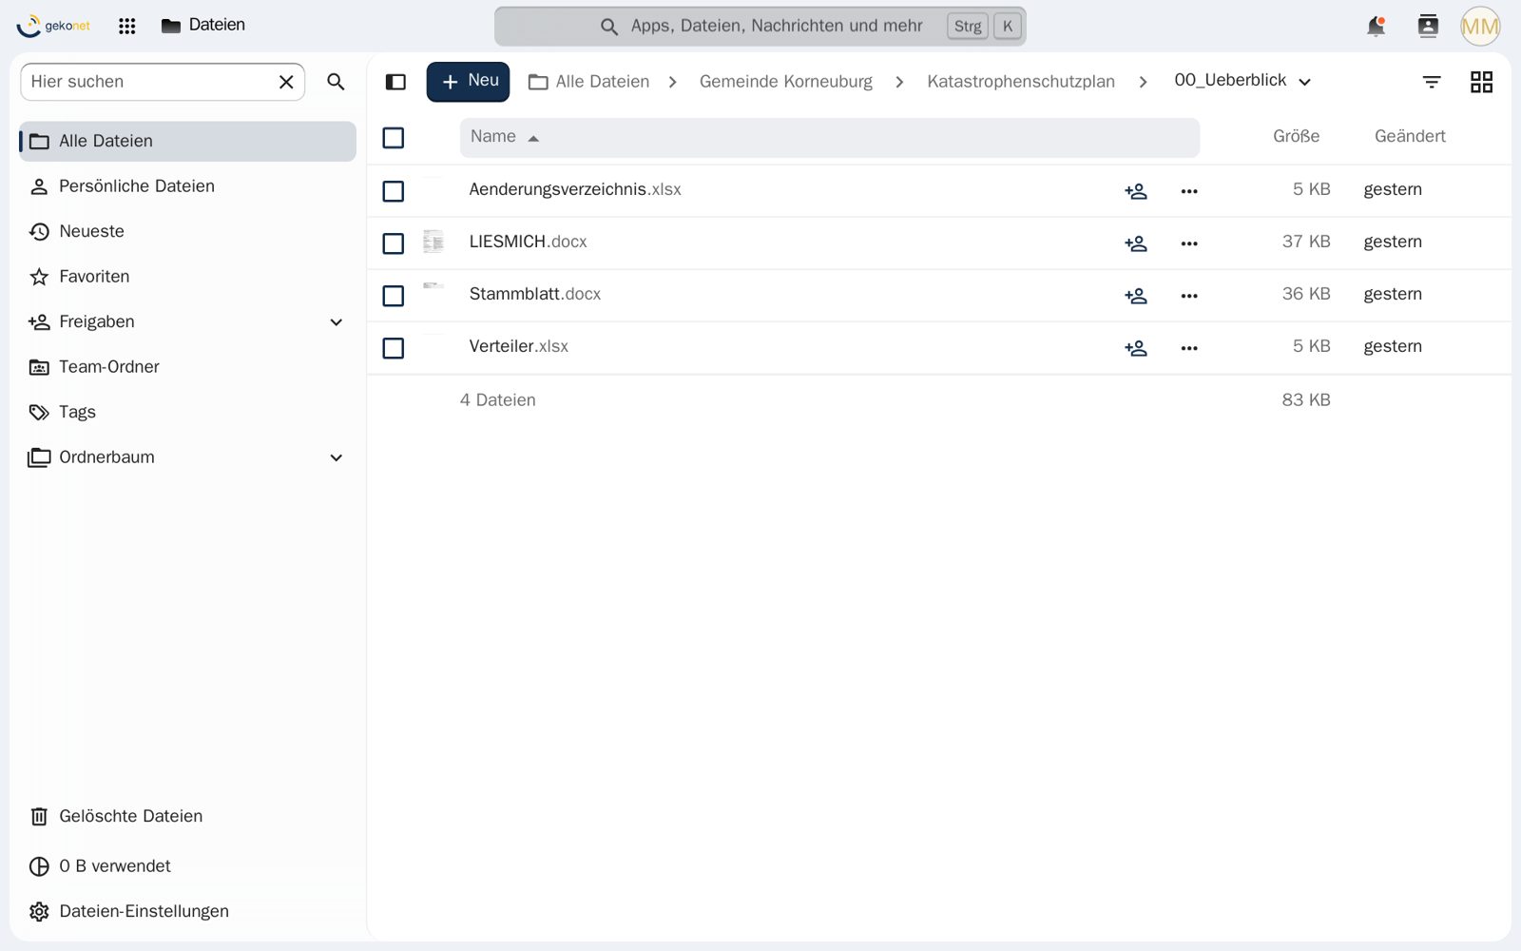The width and height of the screenshot is (1521, 951).
Task: Open actions menu for Aenderungsverzeichnis.xlsx
Action: pyautogui.click(x=1189, y=191)
